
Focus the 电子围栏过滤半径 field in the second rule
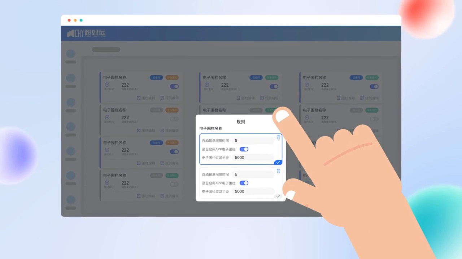coord(253,191)
